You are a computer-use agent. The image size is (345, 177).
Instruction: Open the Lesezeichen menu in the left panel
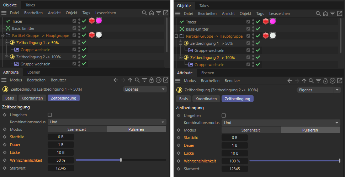tap(106, 13)
